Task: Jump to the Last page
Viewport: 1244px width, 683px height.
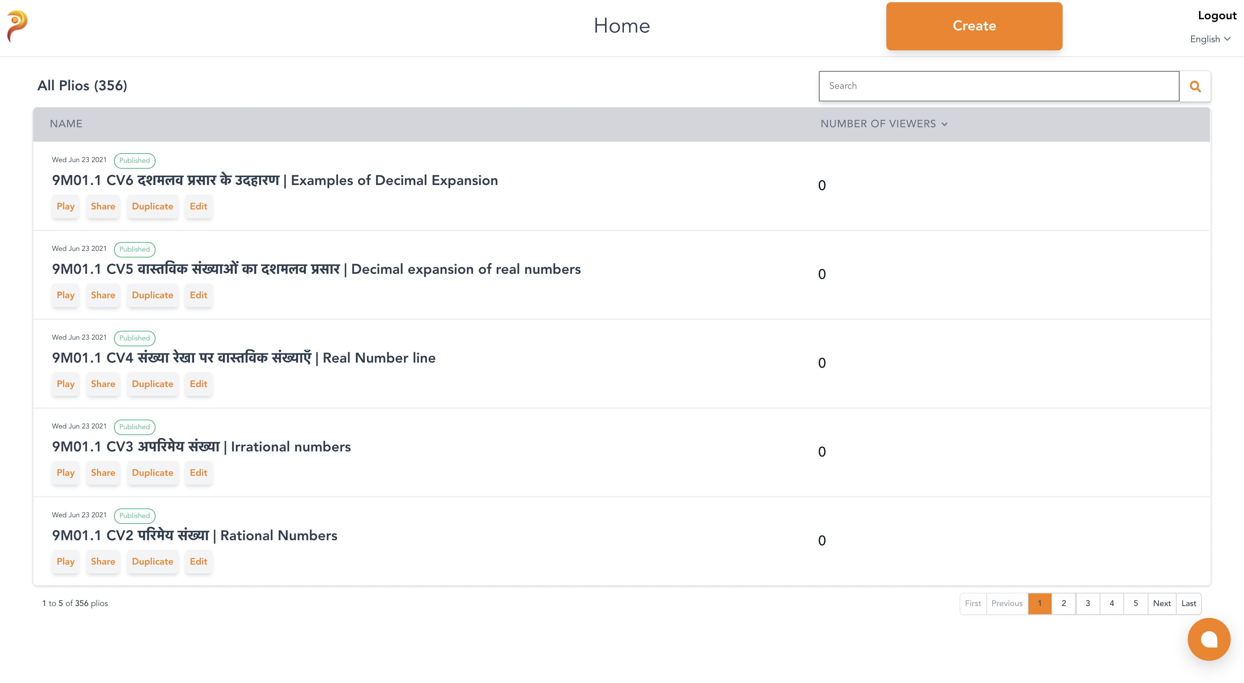Action: click(x=1188, y=603)
